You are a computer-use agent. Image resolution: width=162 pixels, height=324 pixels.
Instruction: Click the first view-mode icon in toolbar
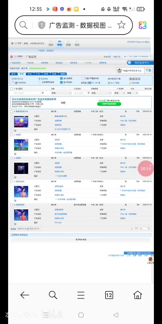pyautogui.click(x=130, y=79)
